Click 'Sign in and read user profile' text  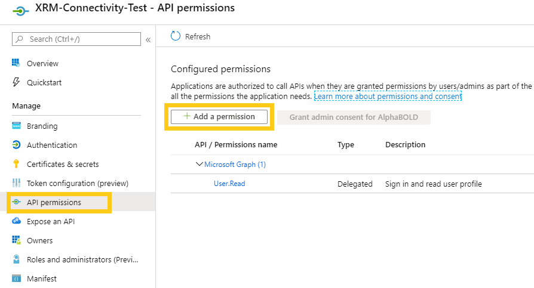click(434, 184)
